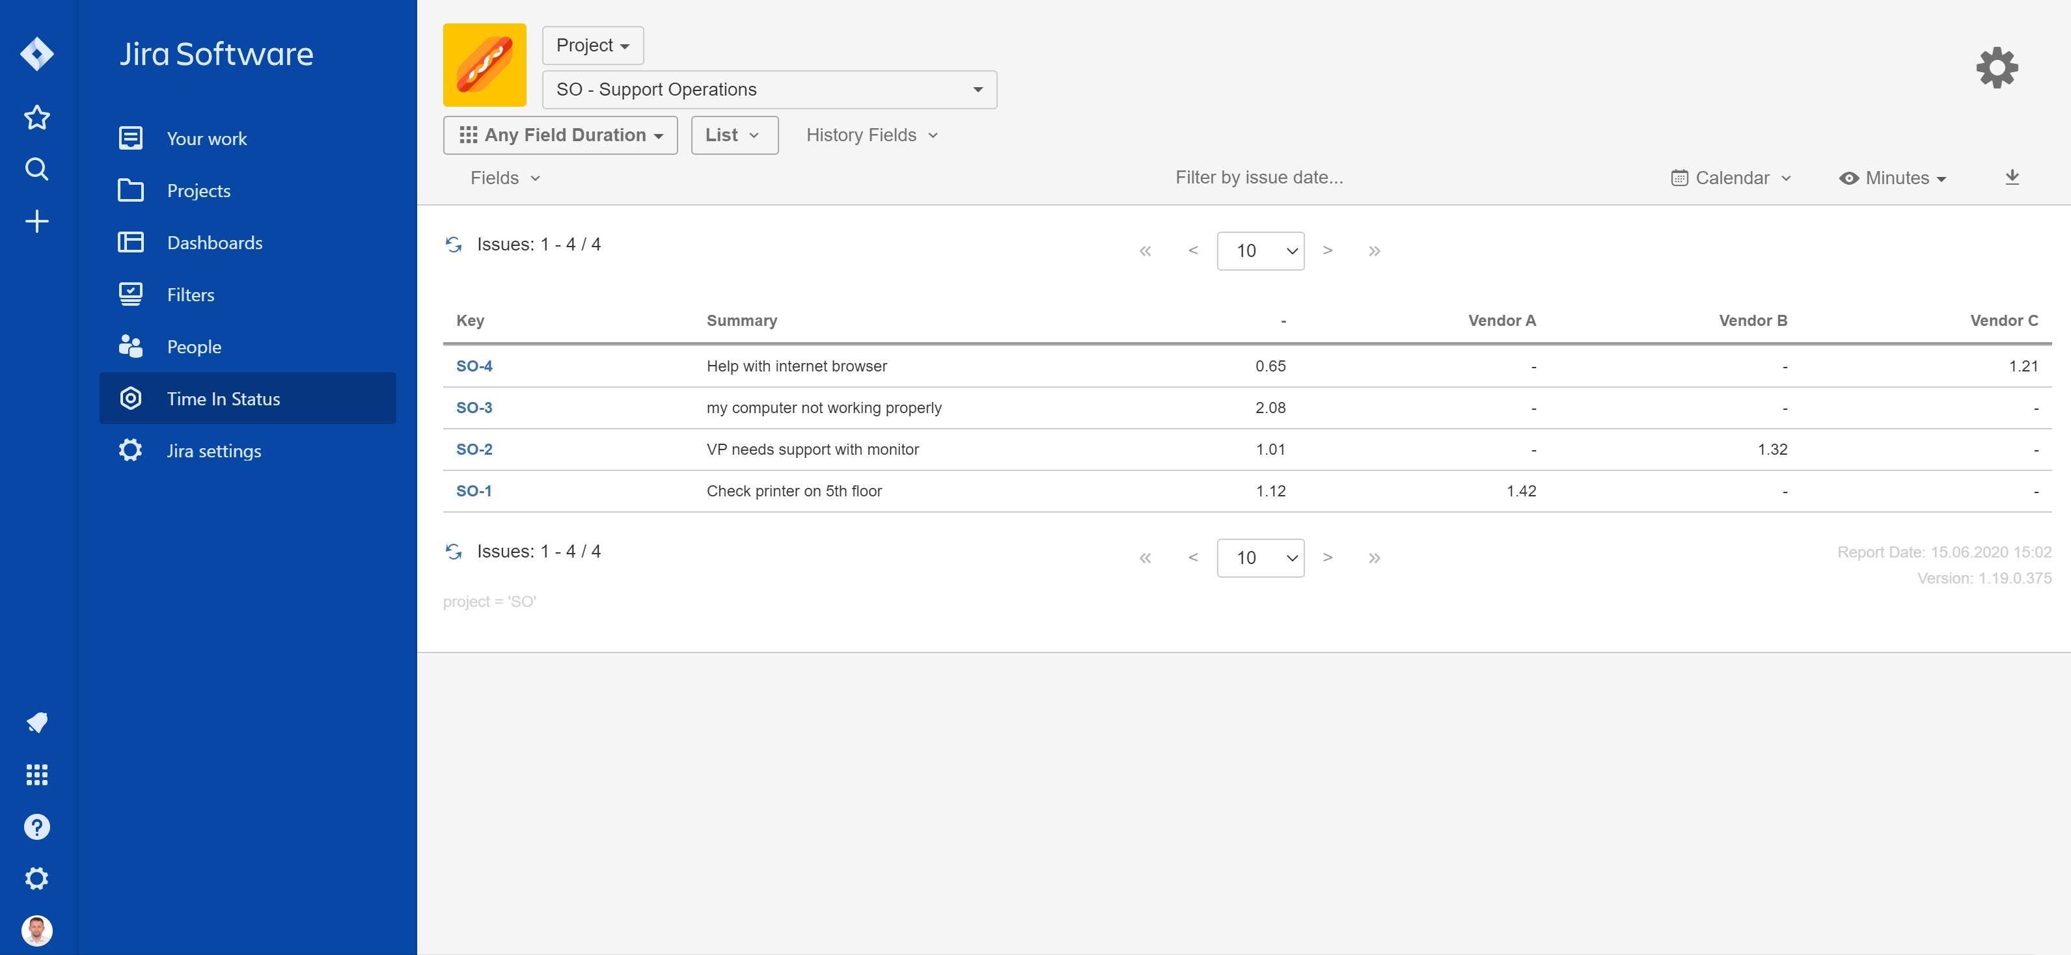
Task: Click your profile avatar at the bottom
Action: [36, 930]
